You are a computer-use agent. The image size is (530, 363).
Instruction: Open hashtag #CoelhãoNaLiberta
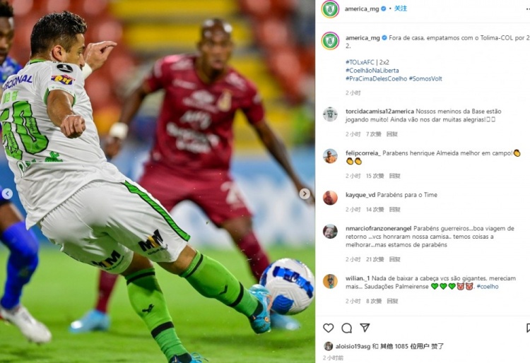(372, 70)
